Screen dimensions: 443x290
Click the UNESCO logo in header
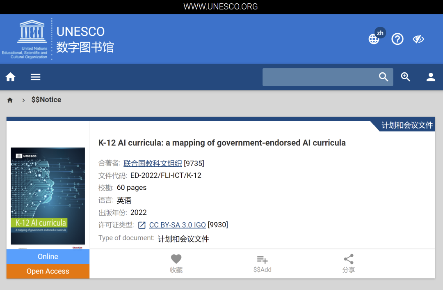tap(32, 39)
